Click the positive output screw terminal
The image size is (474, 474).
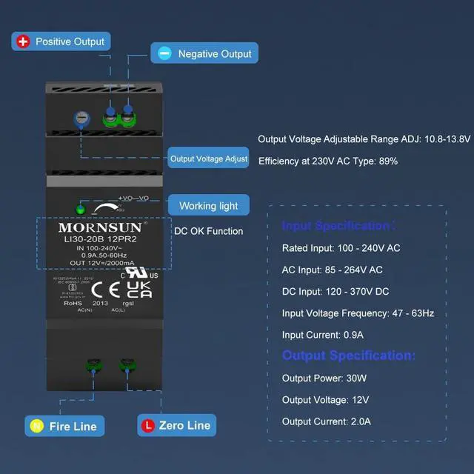click(x=110, y=118)
